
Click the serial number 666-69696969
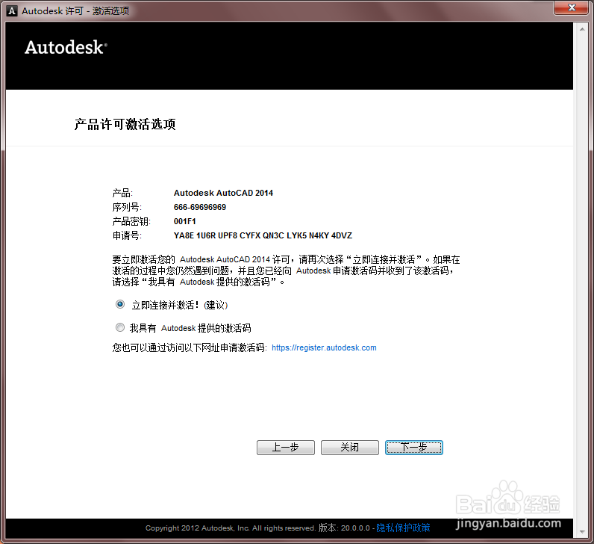[x=200, y=207]
